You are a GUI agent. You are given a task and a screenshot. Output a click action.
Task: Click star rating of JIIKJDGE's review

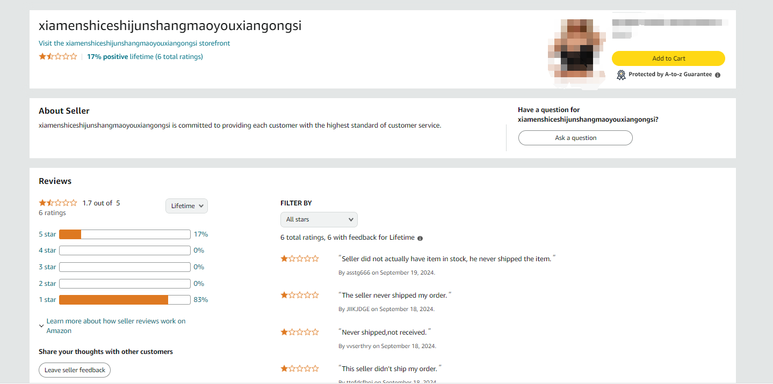[300, 295]
